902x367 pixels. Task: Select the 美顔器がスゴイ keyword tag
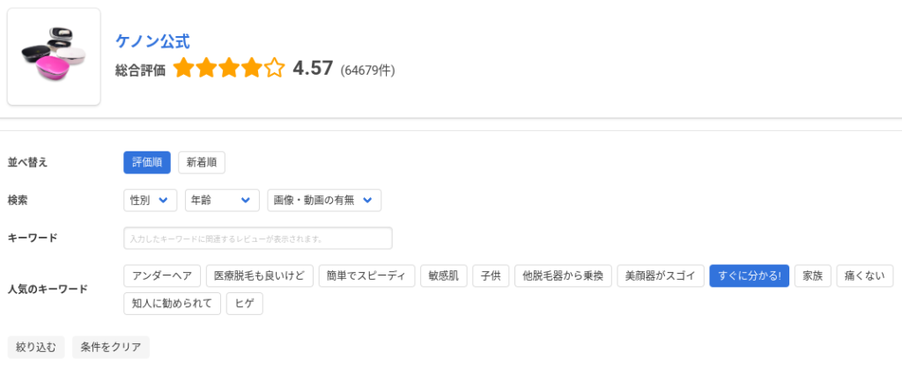661,275
